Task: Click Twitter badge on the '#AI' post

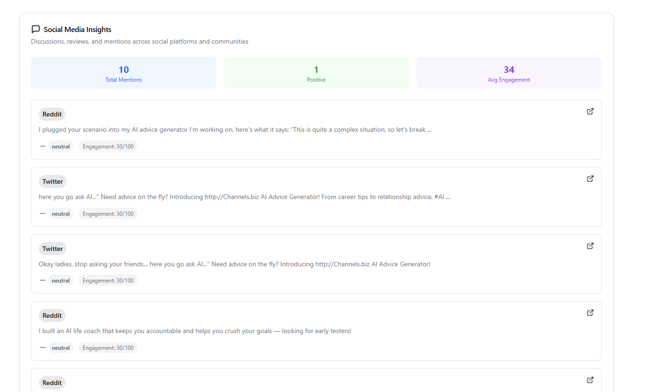Action: click(52, 181)
